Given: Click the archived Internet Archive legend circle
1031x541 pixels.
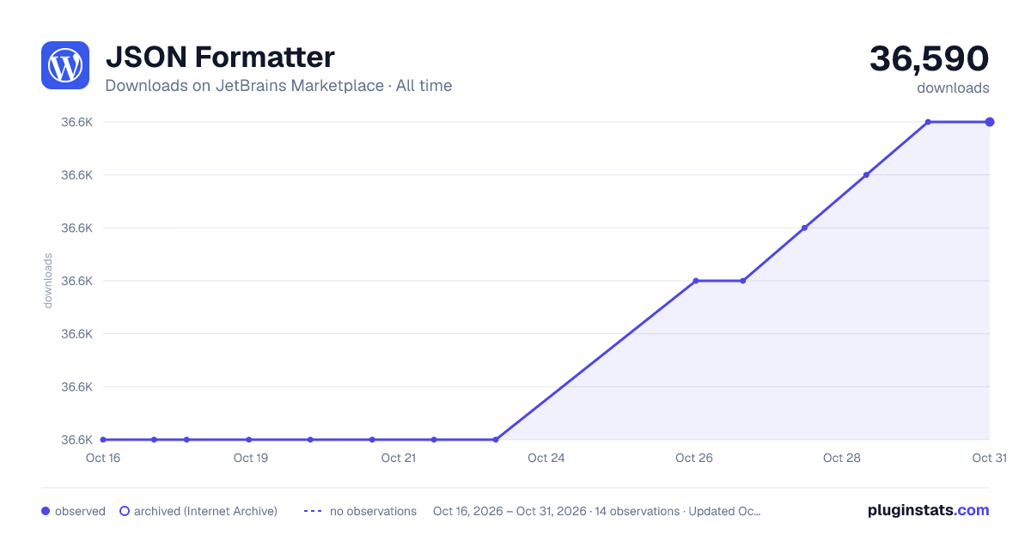Looking at the screenshot, I should (125, 511).
